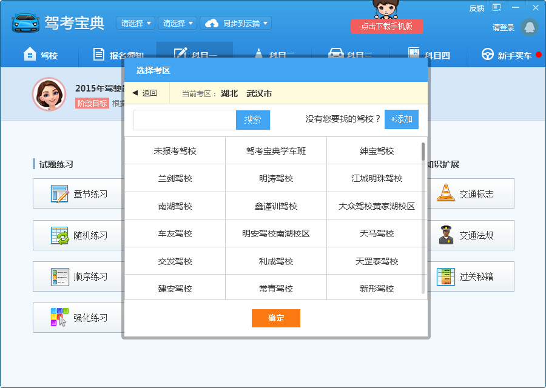The width and height of the screenshot is (546, 388).
Task: Click the driving school search input field
Action: click(x=184, y=119)
